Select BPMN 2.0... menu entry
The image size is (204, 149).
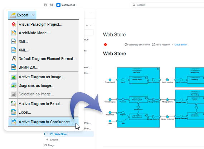point(44,67)
